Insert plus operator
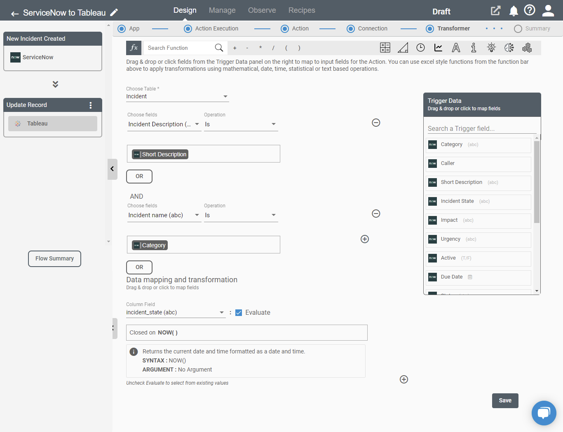The image size is (563, 432). coord(235,48)
